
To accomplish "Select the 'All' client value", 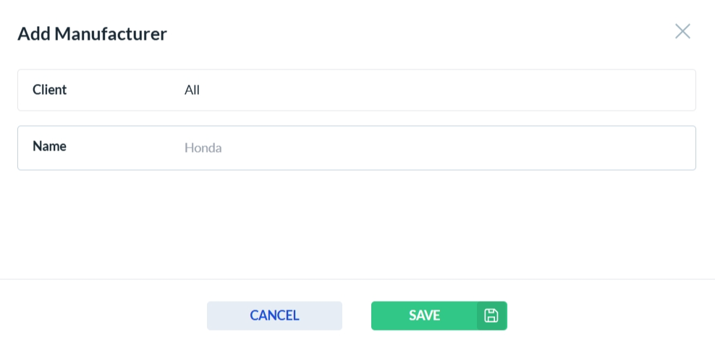I will 192,90.
